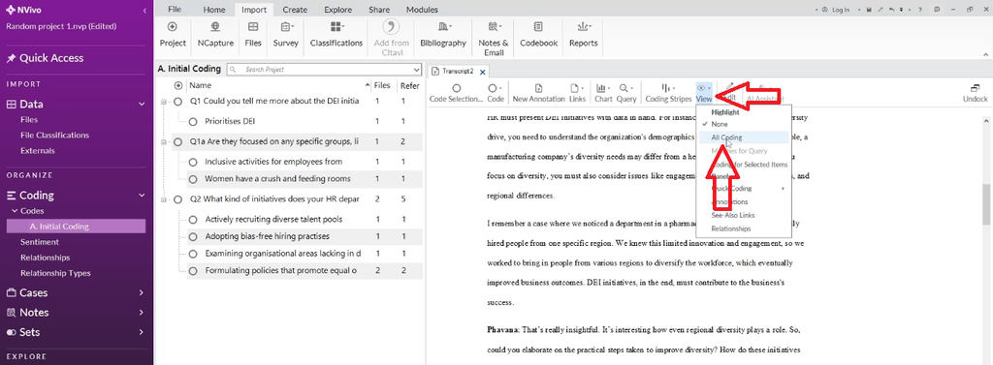The height and width of the screenshot is (365, 993).
Task: Expand the Cases sidebar section
Action: coord(142,293)
